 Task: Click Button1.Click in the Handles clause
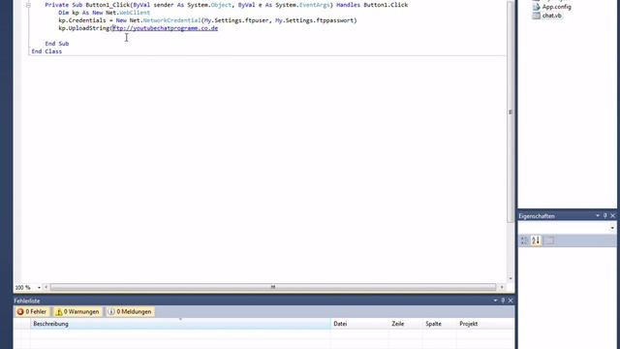pos(386,5)
